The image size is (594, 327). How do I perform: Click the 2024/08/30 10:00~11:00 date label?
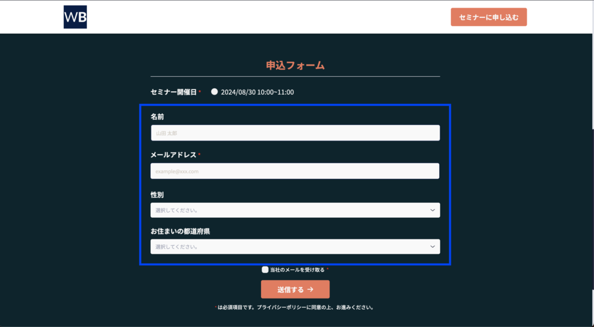[x=257, y=92]
